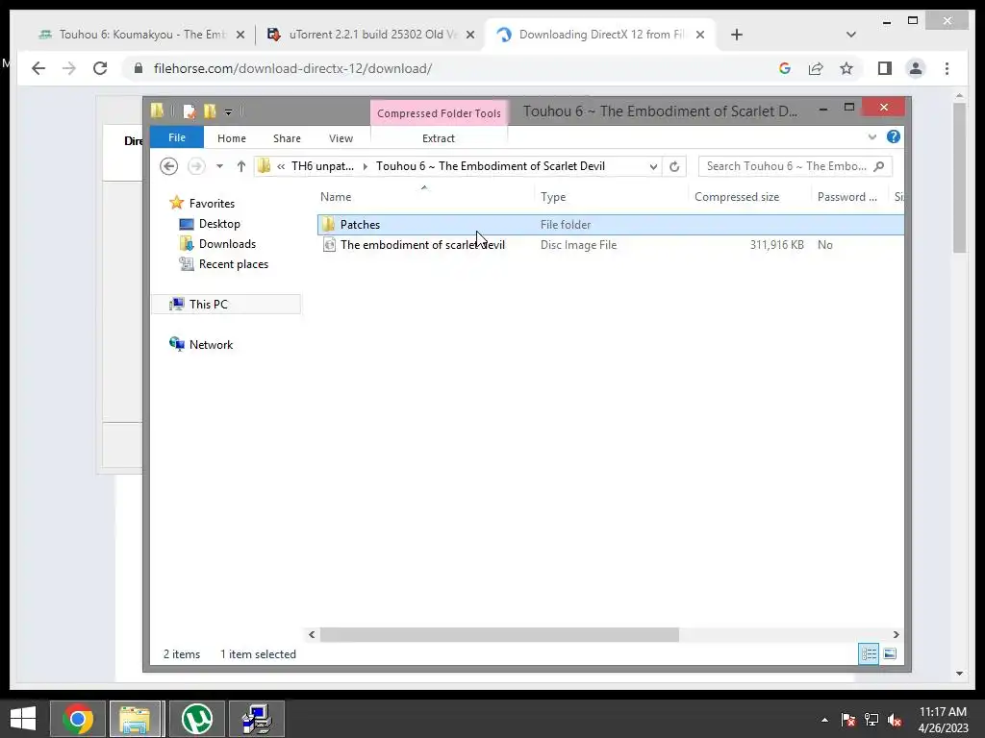
Task: Toggle the Chrome side panel
Action: 885,68
